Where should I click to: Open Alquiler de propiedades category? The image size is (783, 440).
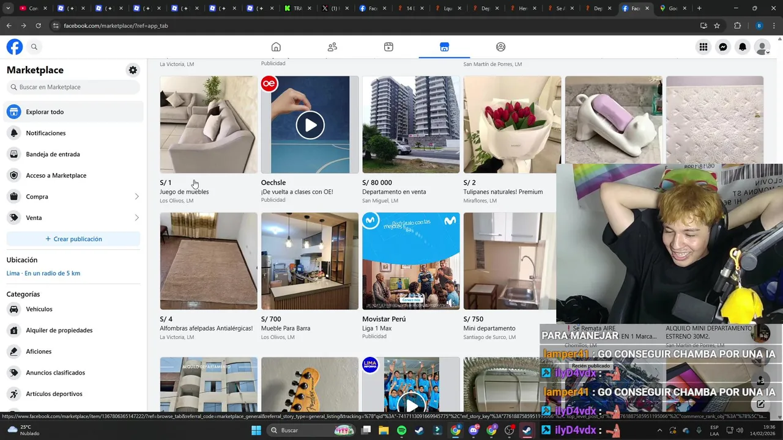pos(75,331)
